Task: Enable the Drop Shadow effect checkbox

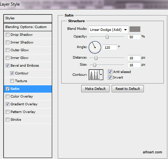Action: click(x=7, y=35)
